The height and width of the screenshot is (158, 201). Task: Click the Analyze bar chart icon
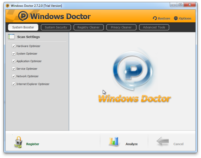[114, 141]
